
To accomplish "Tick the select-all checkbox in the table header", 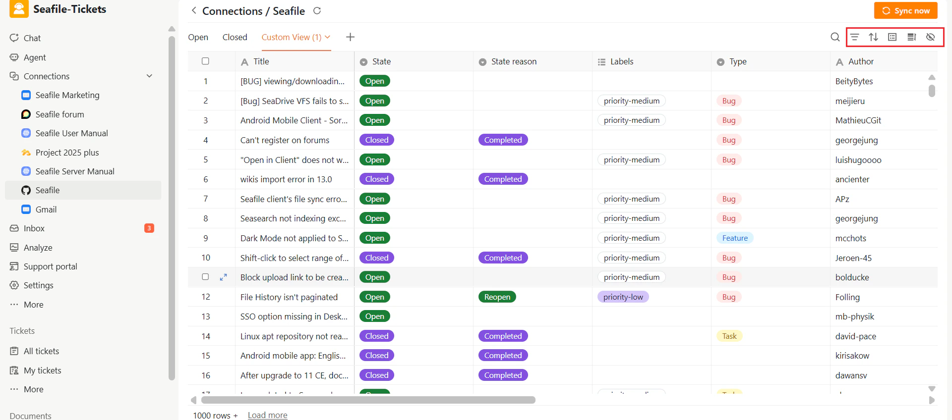I will point(205,61).
